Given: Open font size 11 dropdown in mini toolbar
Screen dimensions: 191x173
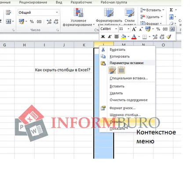Looking at the screenshot, I should 129,29.
